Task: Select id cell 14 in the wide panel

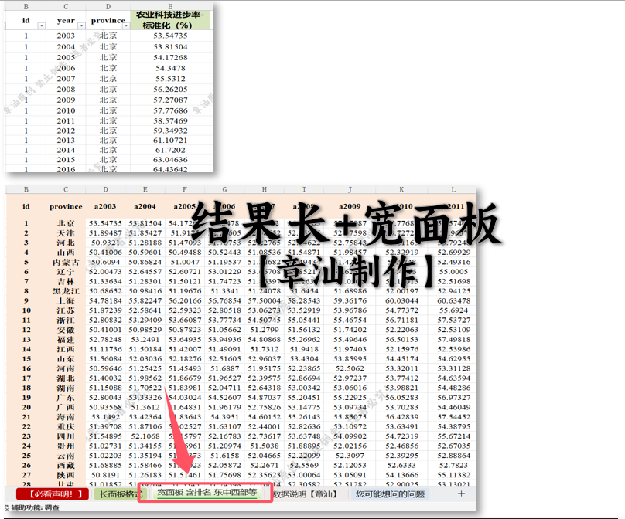Action: click(x=26, y=349)
